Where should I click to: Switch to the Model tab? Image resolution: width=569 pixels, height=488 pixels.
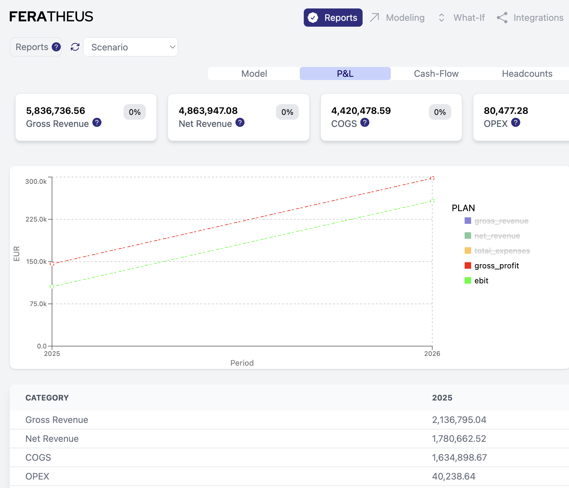click(x=254, y=74)
